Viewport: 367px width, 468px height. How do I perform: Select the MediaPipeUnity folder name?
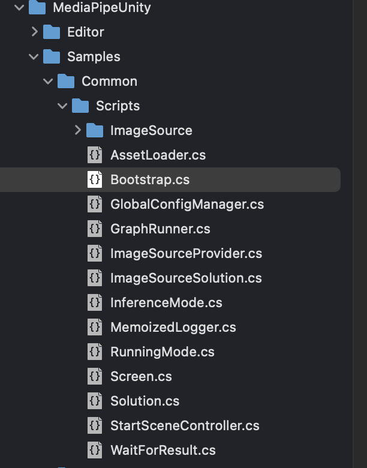tap(102, 8)
